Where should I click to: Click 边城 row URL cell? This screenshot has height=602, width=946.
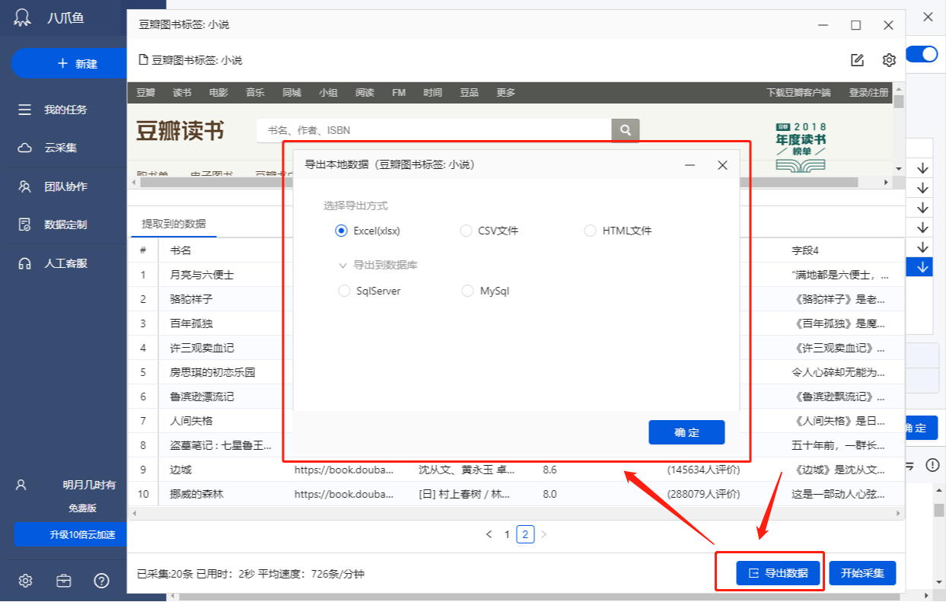coord(344,470)
